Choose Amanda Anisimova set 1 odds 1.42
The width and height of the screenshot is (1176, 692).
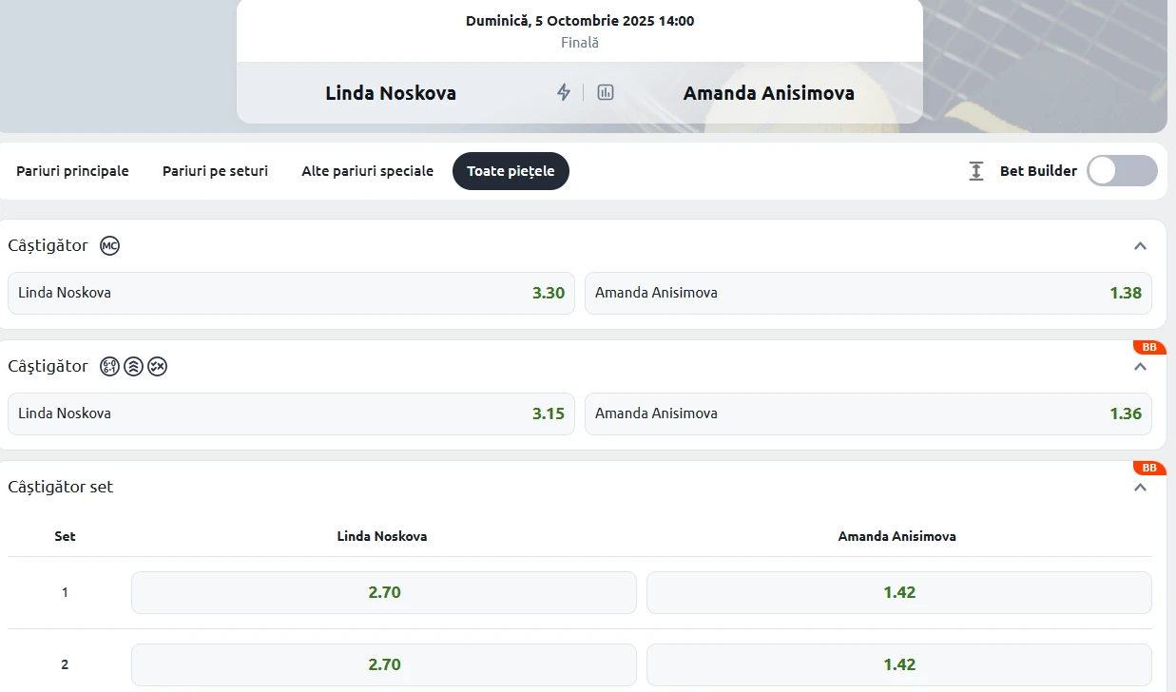point(898,592)
